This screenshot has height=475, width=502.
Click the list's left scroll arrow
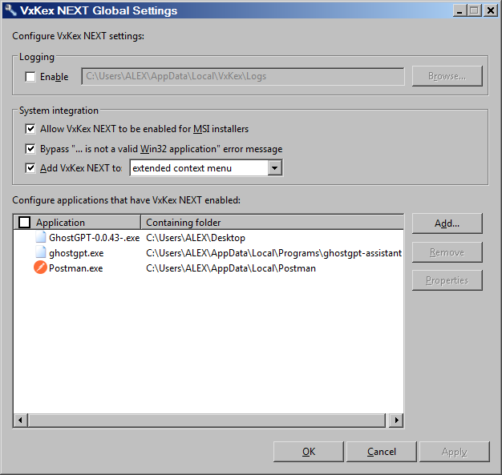tap(21, 420)
